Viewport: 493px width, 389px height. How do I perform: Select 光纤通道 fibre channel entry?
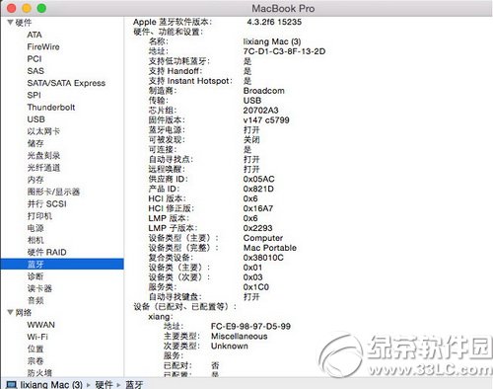43,168
